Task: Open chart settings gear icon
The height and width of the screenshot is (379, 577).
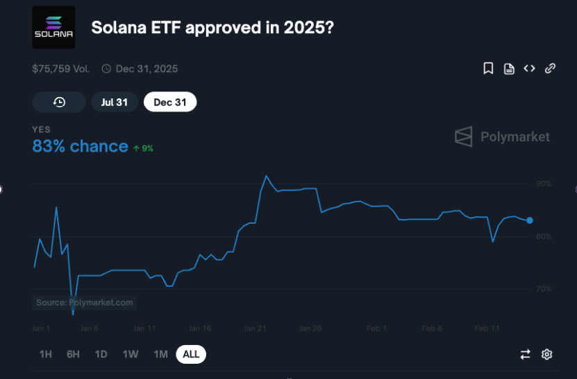Action: tap(546, 354)
